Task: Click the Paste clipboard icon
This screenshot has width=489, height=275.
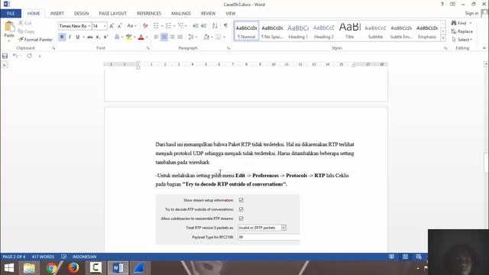Action: (9, 27)
